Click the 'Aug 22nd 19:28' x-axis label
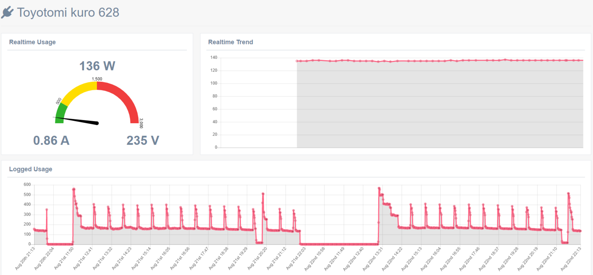This screenshot has height=275, width=593. click(509, 258)
